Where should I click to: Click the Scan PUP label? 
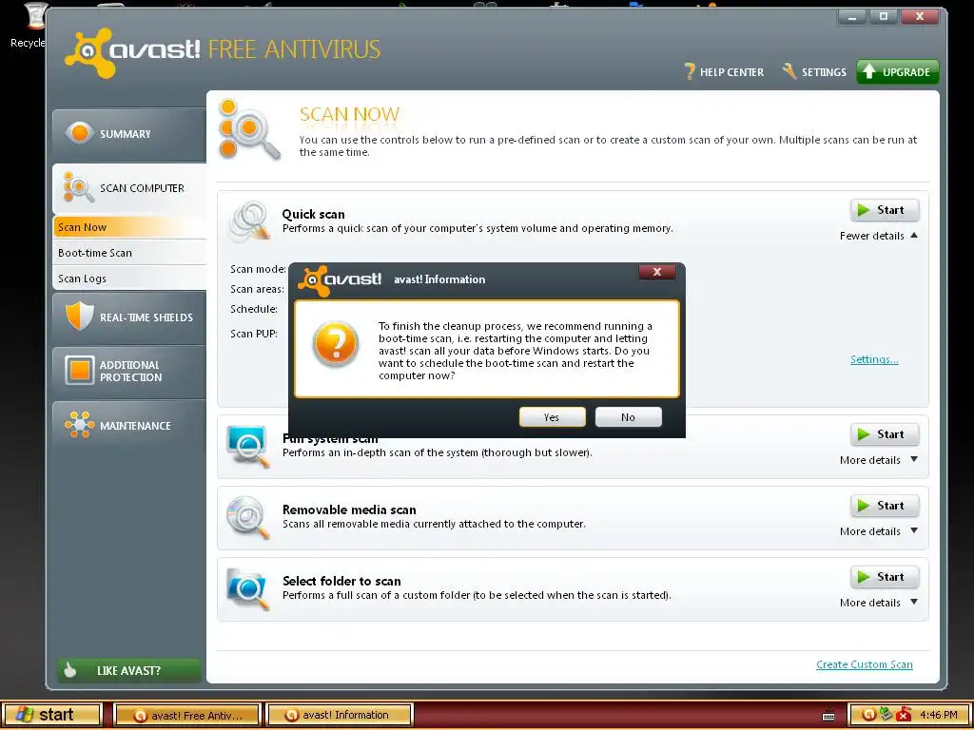click(x=253, y=334)
